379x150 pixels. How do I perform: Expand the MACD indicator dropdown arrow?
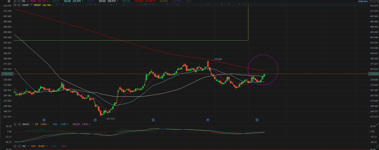coord(32,124)
